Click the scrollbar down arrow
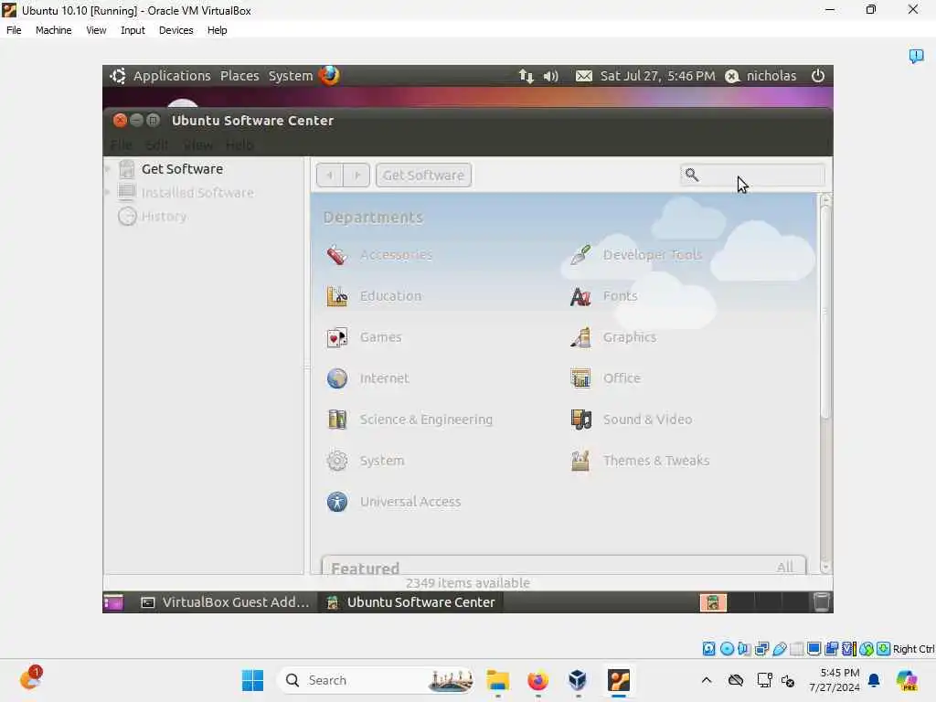 (x=825, y=567)
